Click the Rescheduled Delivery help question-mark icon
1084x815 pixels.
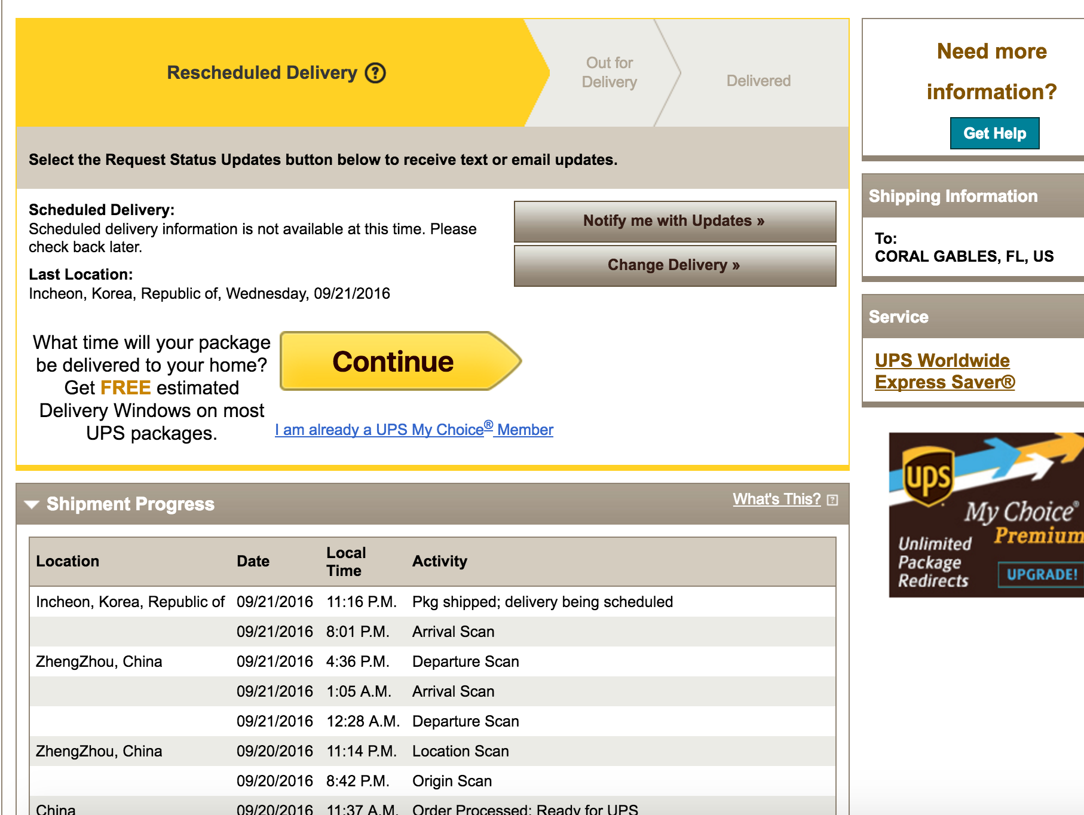(375, 73)
